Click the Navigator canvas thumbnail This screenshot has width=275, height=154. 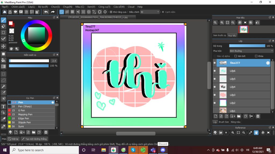[244, 29]
